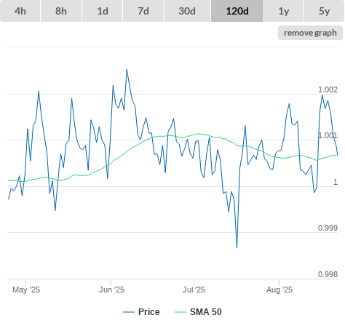345x331 pixels.
Task: Click the May '25 axis label
Action: coord(26,290)
